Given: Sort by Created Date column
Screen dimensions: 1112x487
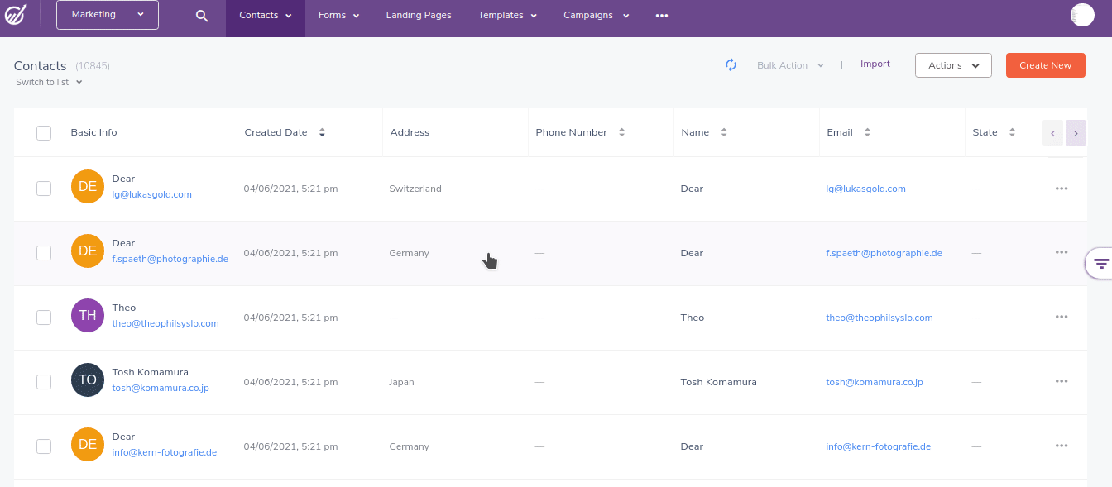Looking at the screenshot, I should pos(322,132).
